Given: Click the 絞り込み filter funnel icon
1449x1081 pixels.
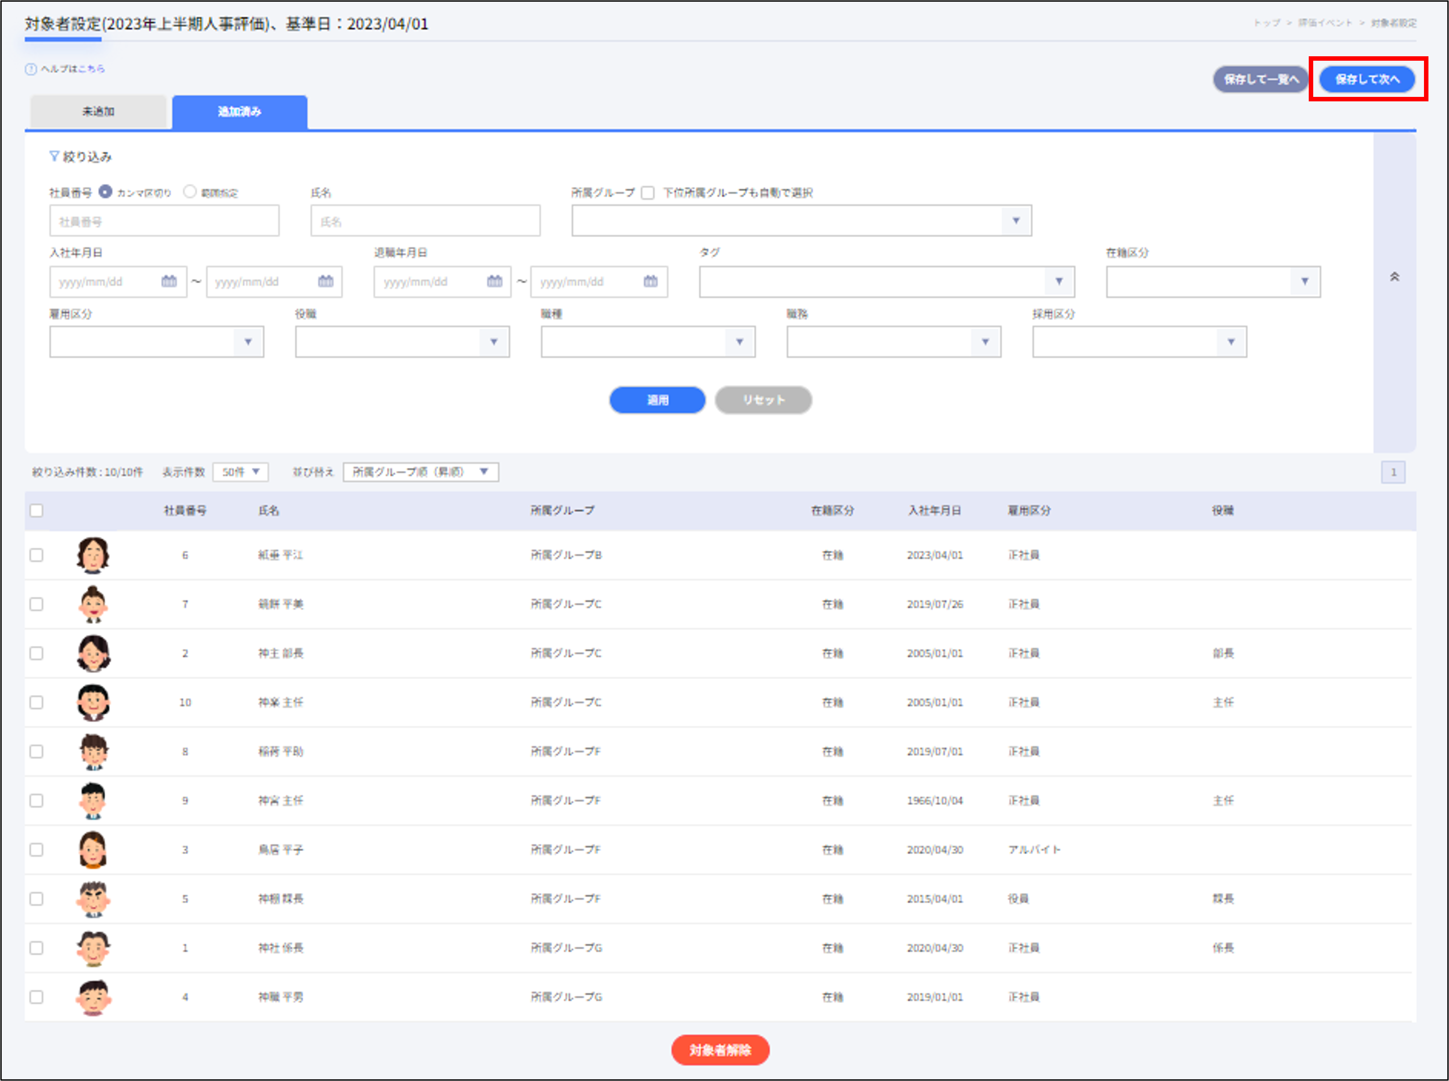Looking at the screenshot, I should point(54,156).
